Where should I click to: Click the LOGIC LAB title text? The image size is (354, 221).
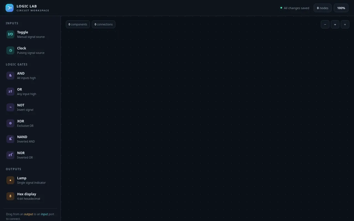point(27,6)
